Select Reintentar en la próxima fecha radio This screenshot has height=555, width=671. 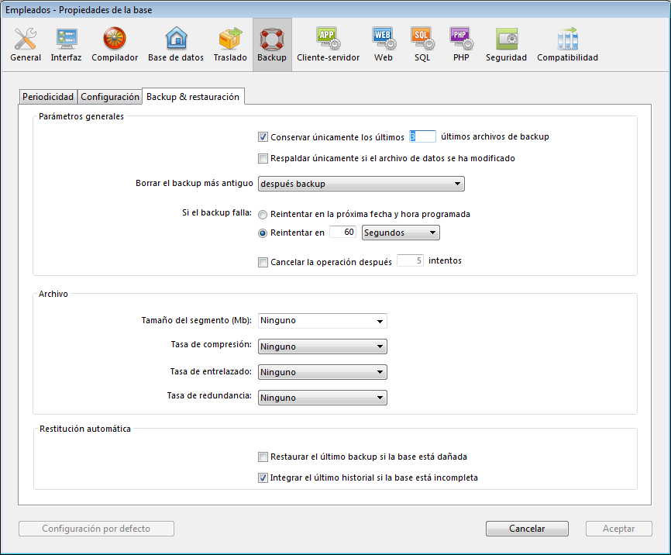263,215
